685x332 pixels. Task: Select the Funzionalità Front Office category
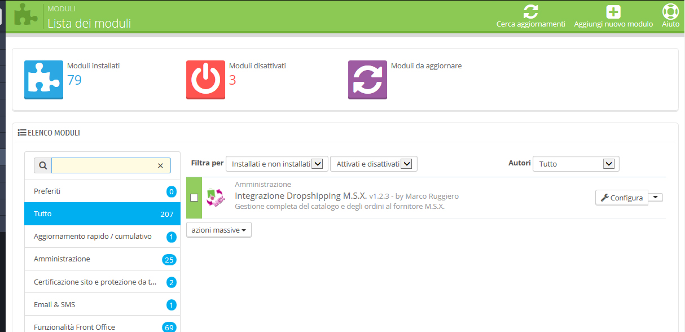tap(102, 325)
